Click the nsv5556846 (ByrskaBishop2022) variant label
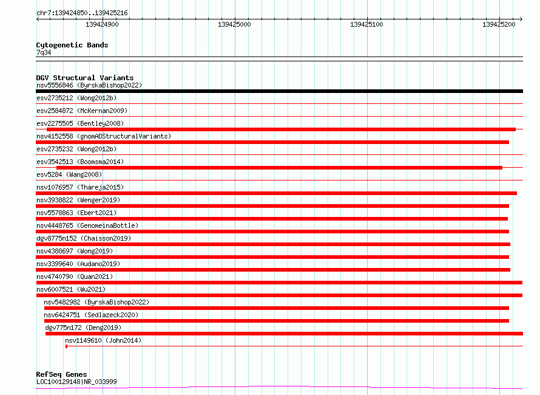 click(x=89, y=85)
